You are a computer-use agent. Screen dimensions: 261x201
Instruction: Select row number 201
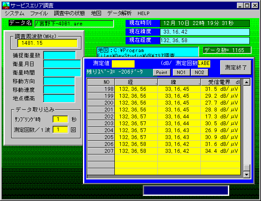101,110
